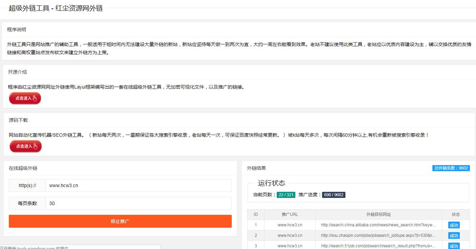Click the 外链目标网址 table column header
This screenshot has height=249, width=476.
click(378, 214)
